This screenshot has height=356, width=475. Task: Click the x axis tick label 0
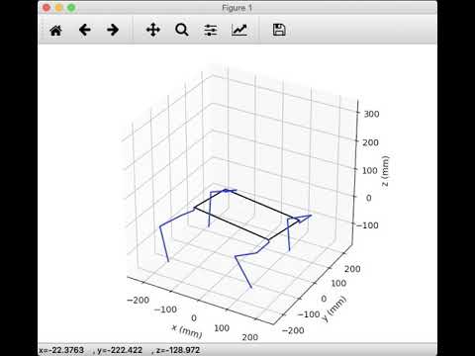(x=194, y=318)
